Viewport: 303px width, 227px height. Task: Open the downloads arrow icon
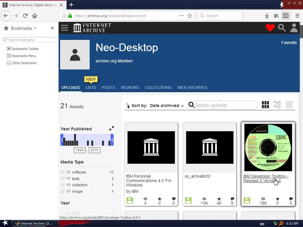267,16
